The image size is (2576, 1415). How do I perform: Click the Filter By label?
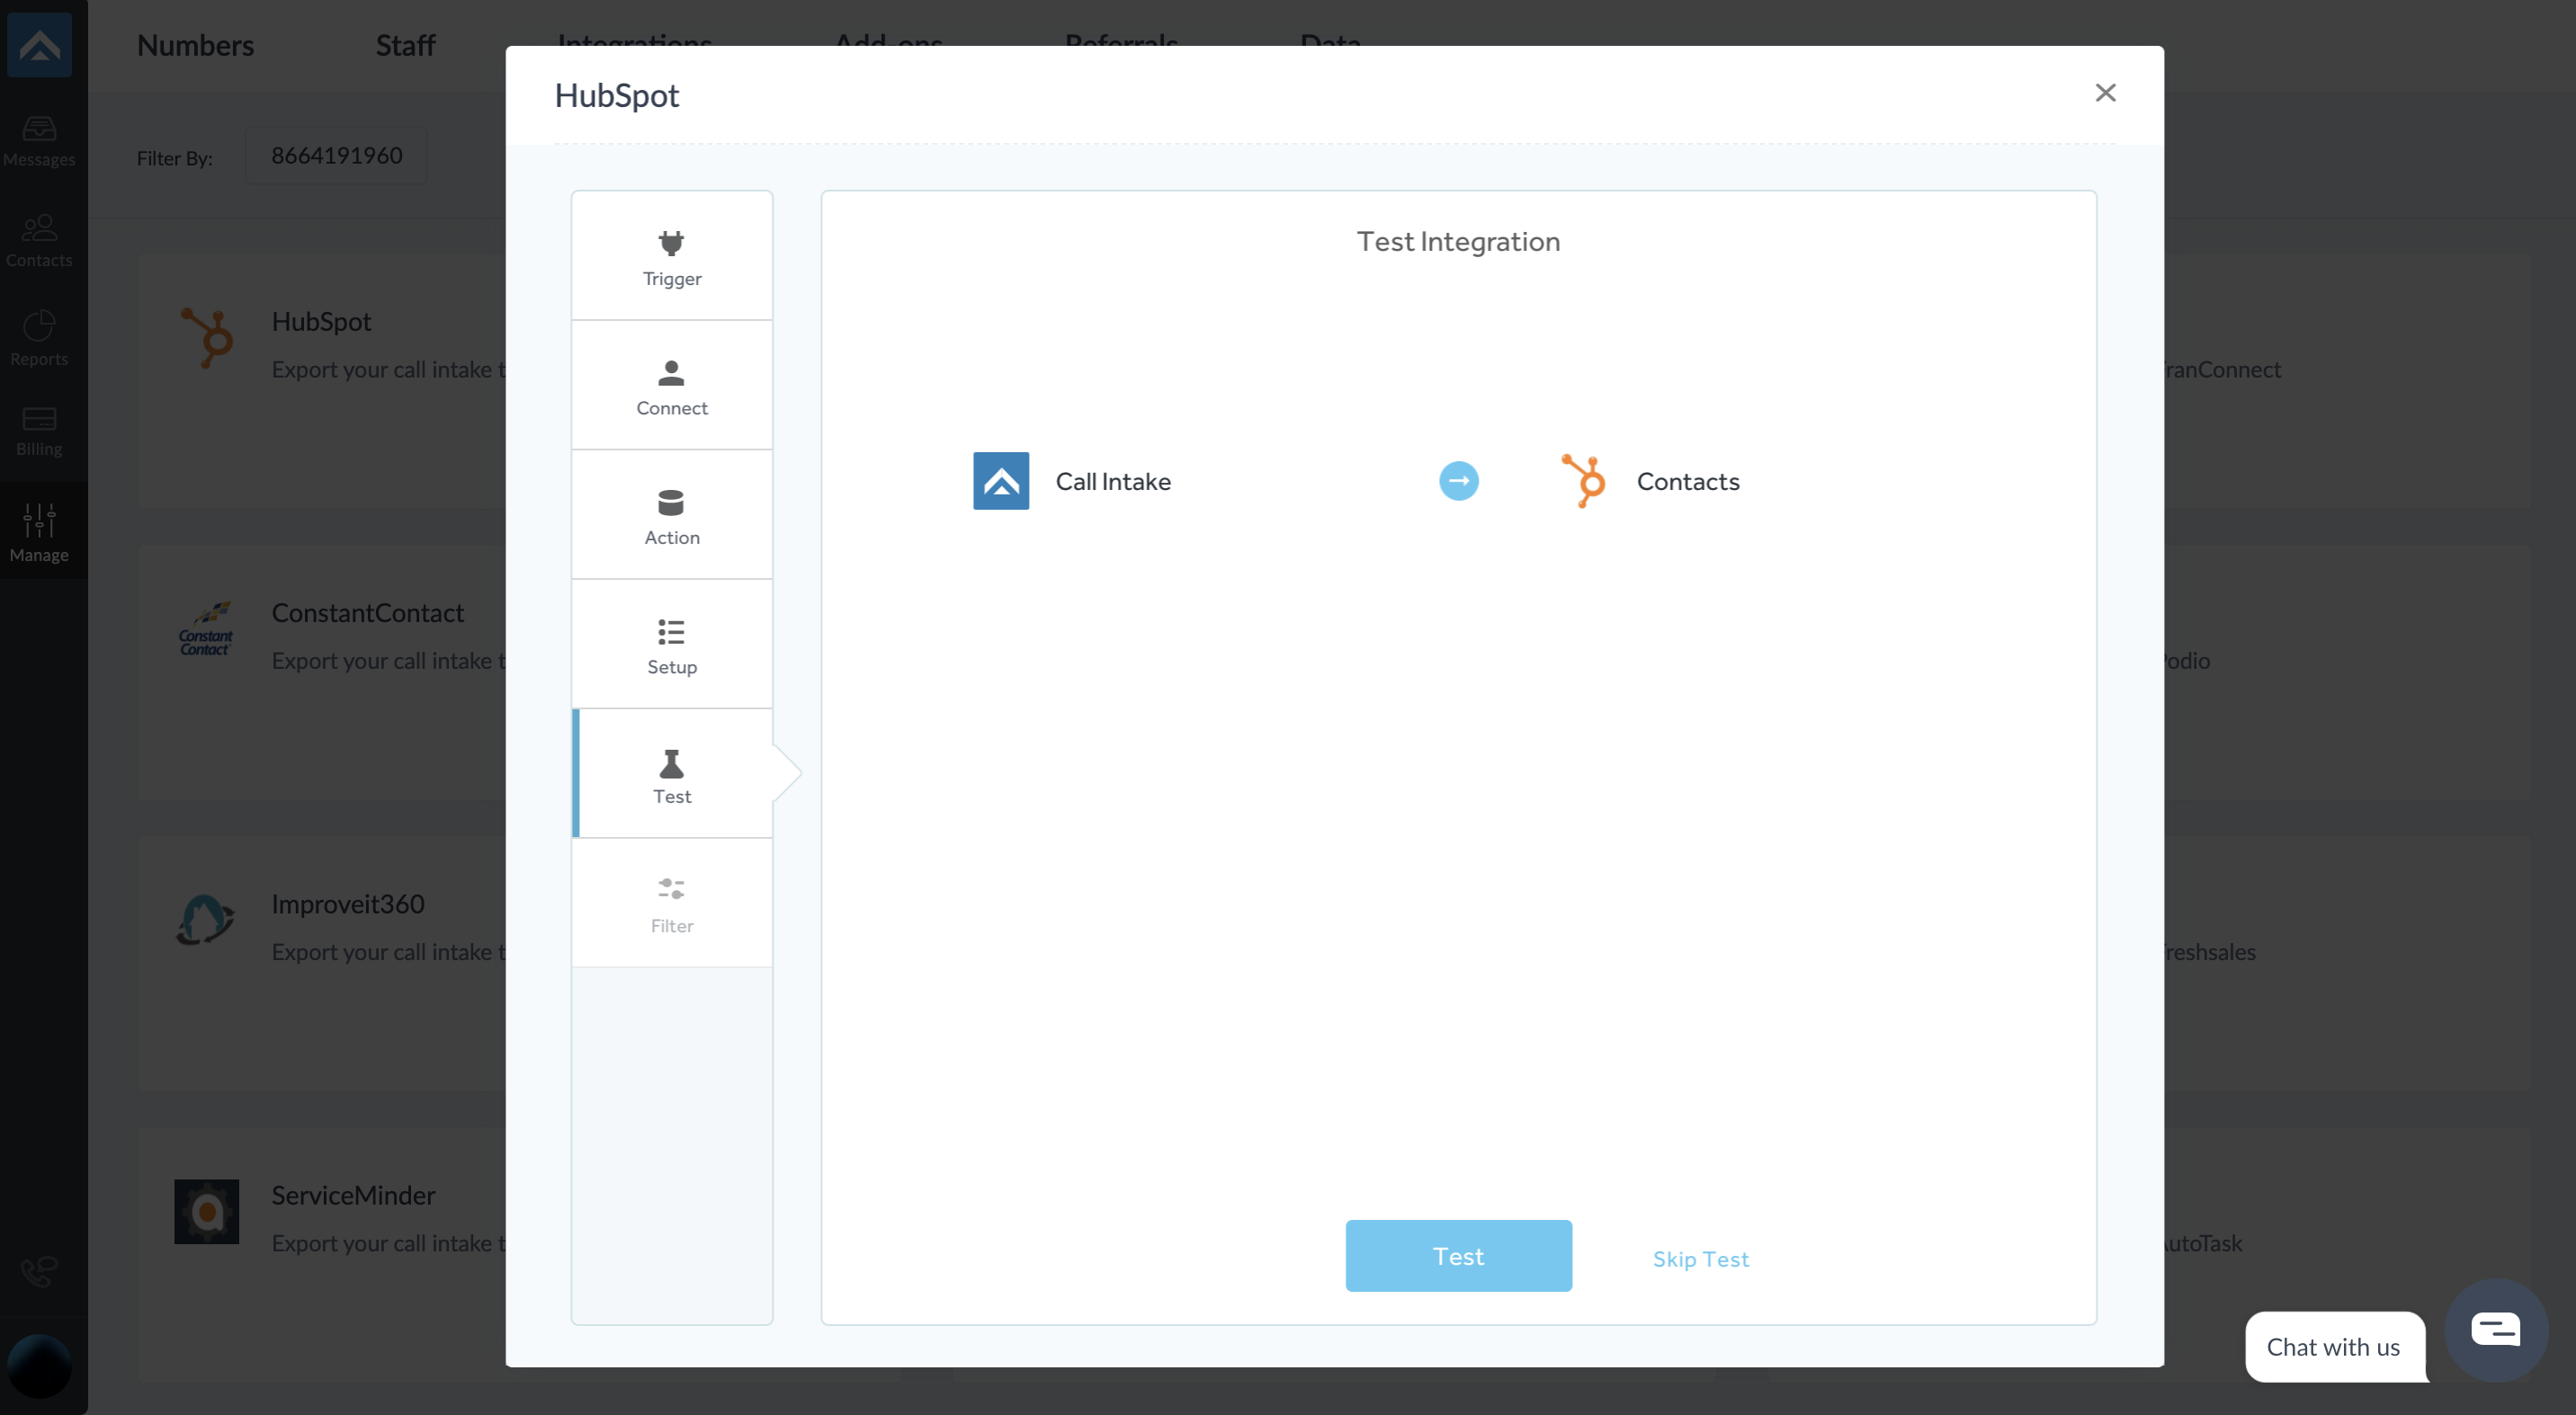(174, 158)
